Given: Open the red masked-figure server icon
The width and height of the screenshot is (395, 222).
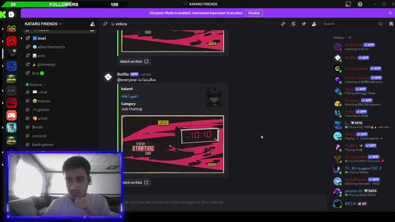Looking at the screenshot, I should click(x=11, y=41).
